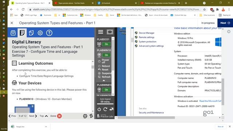This screenshot has width=233, height=131.
Task: Click lab guide scroll down arrow
Action: point(93,111)
